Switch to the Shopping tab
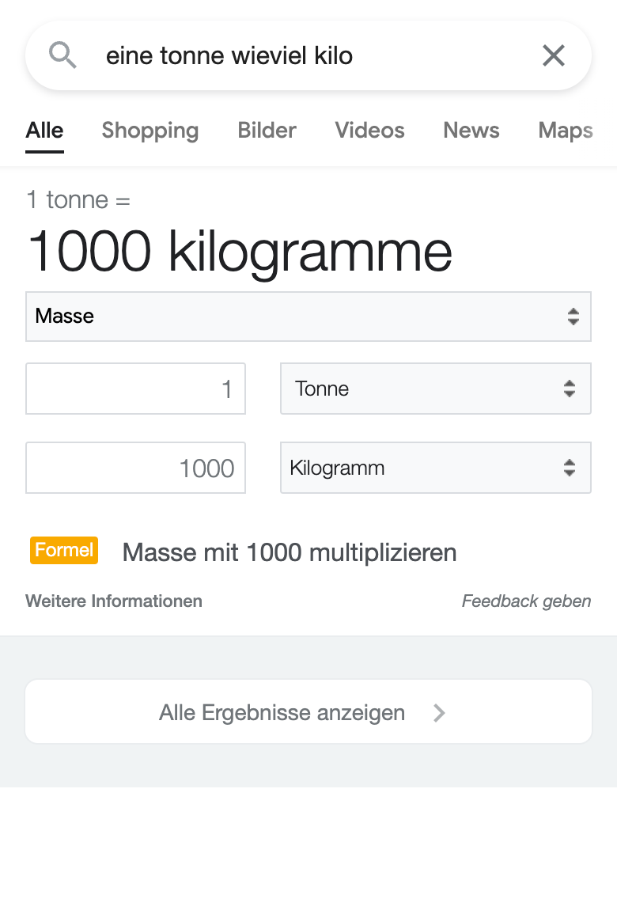Screen dimensions: 617x914 point(150,131)
